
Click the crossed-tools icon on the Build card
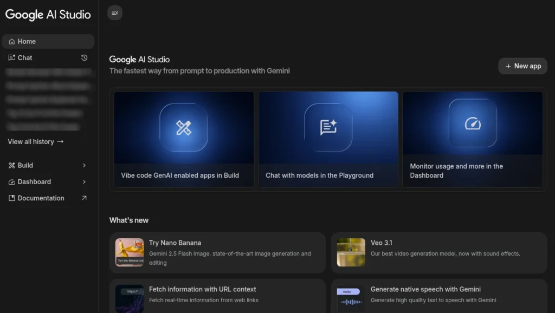click(x=184, y=128)
